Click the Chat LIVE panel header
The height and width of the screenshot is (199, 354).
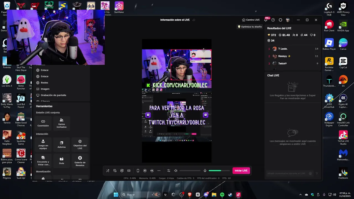pyautogui.click(x=273, y=75)
